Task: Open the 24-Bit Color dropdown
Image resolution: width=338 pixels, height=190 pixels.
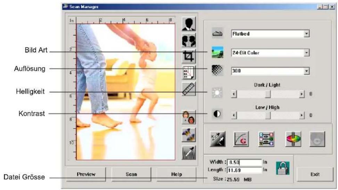Action: (x=306, y=53)
